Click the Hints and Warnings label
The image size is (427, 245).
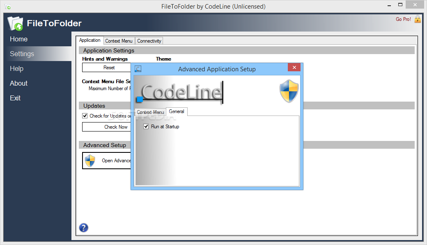point(105,59)
